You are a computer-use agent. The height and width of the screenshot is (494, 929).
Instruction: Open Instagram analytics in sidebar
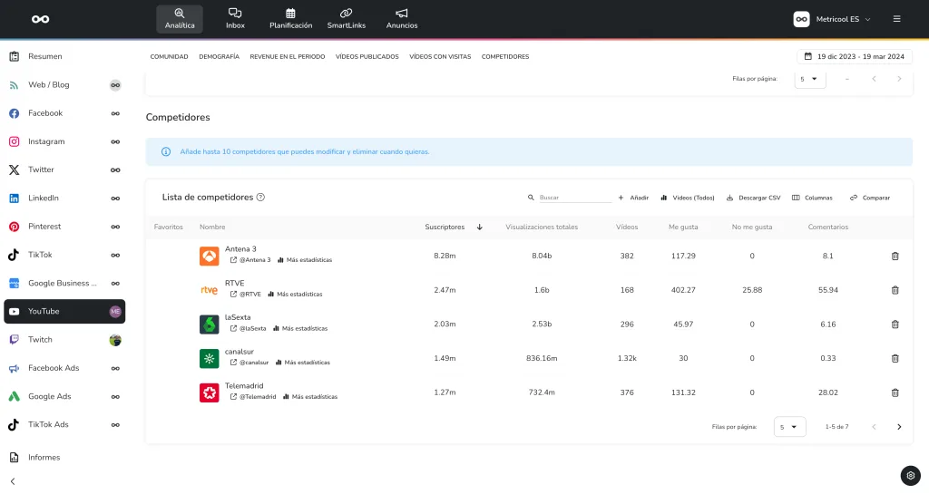point(64,141)
